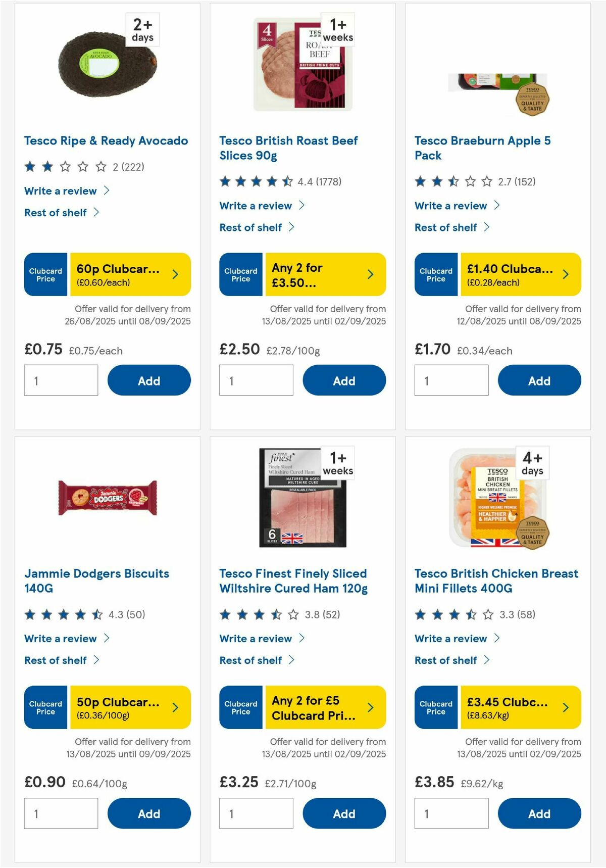This screenshot has width=606, height=868.
Task: Select the chevron arrow on Any 2 for £3.50 offer
Action: (370, 274)
